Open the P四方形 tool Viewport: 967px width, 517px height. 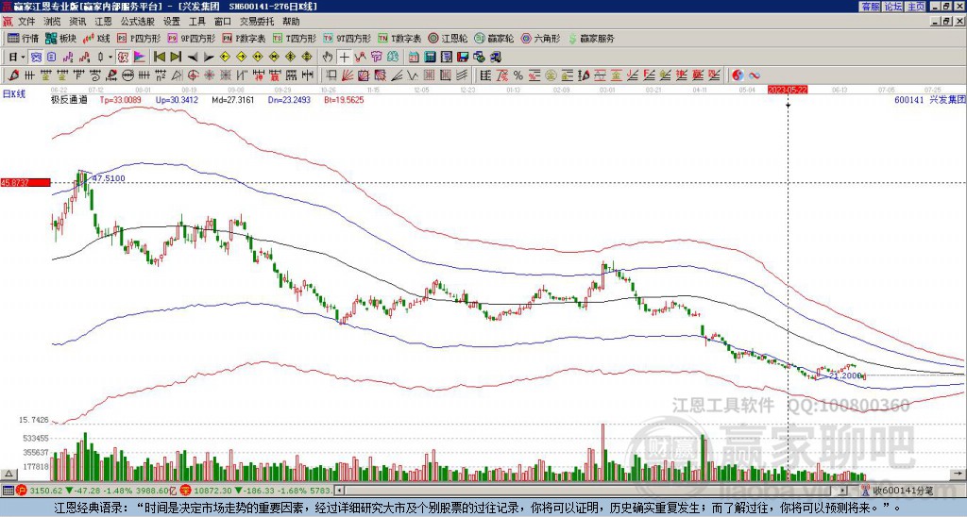139,38
